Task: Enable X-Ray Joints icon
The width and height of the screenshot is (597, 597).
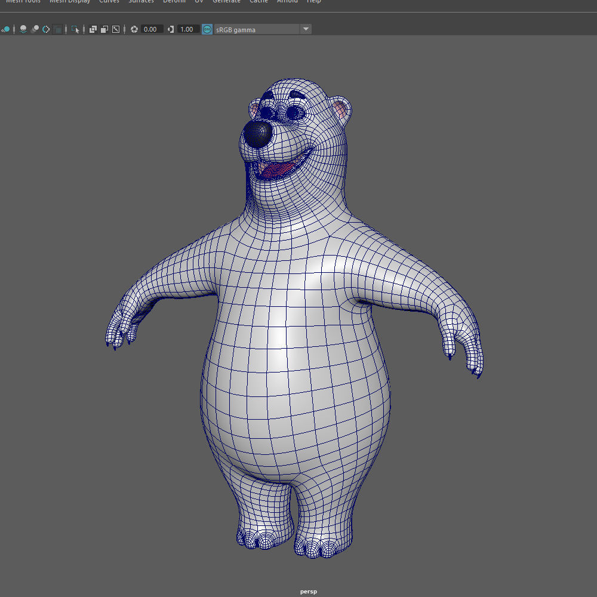Action: tap(116, 29)
